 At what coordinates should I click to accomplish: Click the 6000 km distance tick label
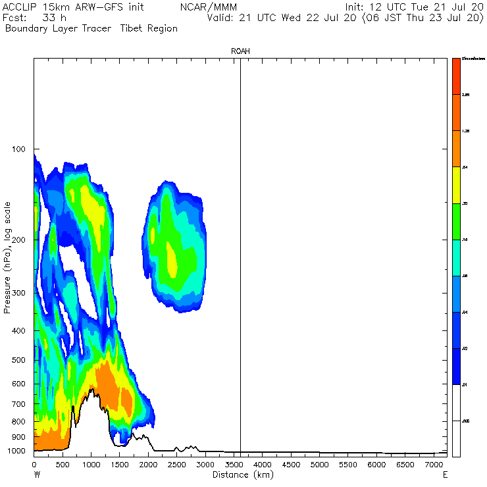(x=376, y=465)
